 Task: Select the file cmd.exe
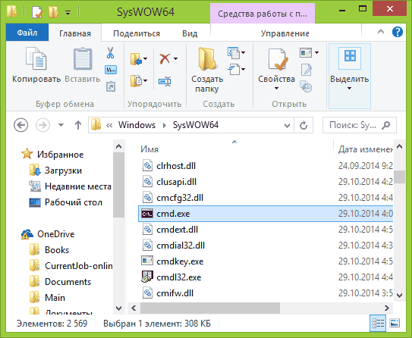(x=266, y=214)
